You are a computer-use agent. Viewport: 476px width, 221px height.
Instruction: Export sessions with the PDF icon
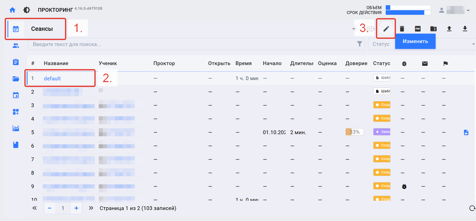click(418, 29)
